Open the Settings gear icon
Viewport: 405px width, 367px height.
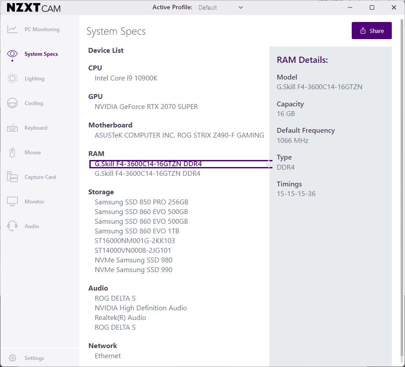[x=12, y=358]
